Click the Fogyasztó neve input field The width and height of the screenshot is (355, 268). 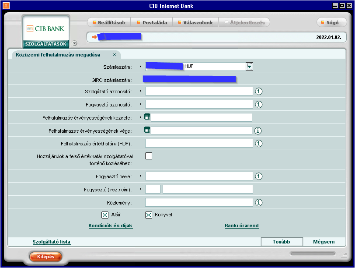click(x=199, y=176)
